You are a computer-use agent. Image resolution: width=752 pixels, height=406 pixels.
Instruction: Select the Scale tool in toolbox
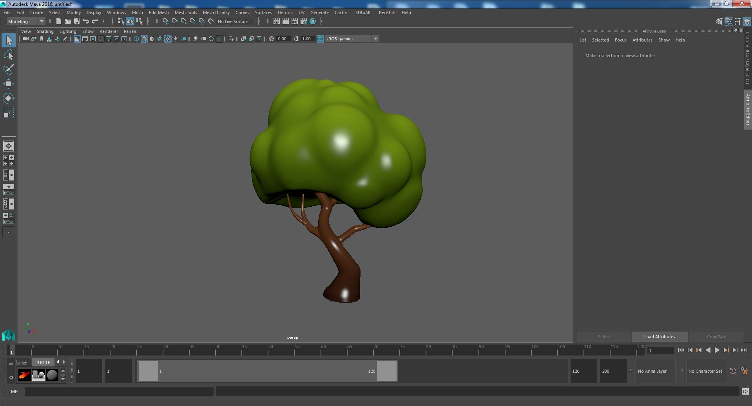click(x=8, y=113)
